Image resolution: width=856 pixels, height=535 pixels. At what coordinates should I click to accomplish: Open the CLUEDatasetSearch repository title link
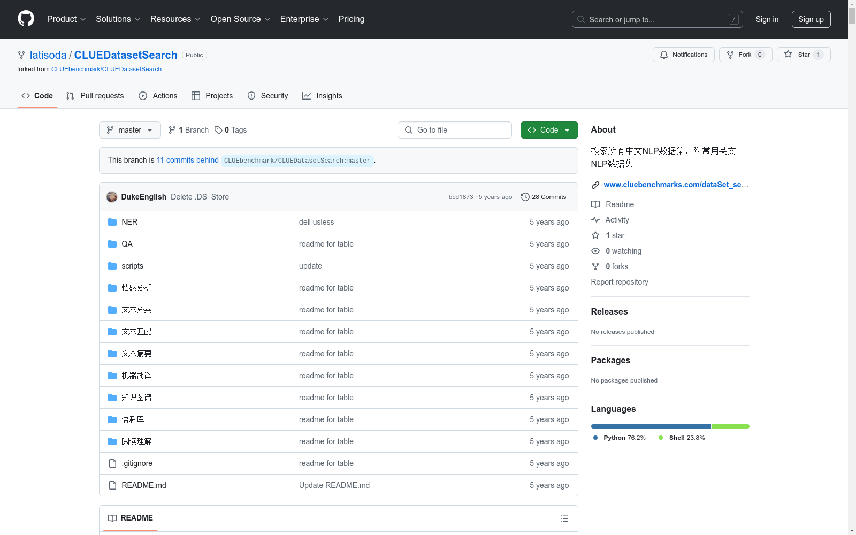(x=126, y=55)
